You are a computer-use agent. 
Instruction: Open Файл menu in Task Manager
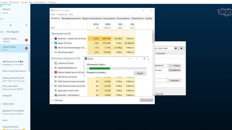coord(53,14)
